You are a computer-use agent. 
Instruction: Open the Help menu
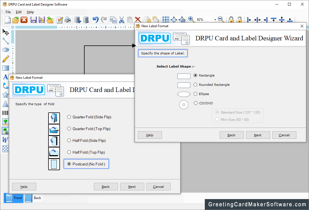(x=30, y=12)
